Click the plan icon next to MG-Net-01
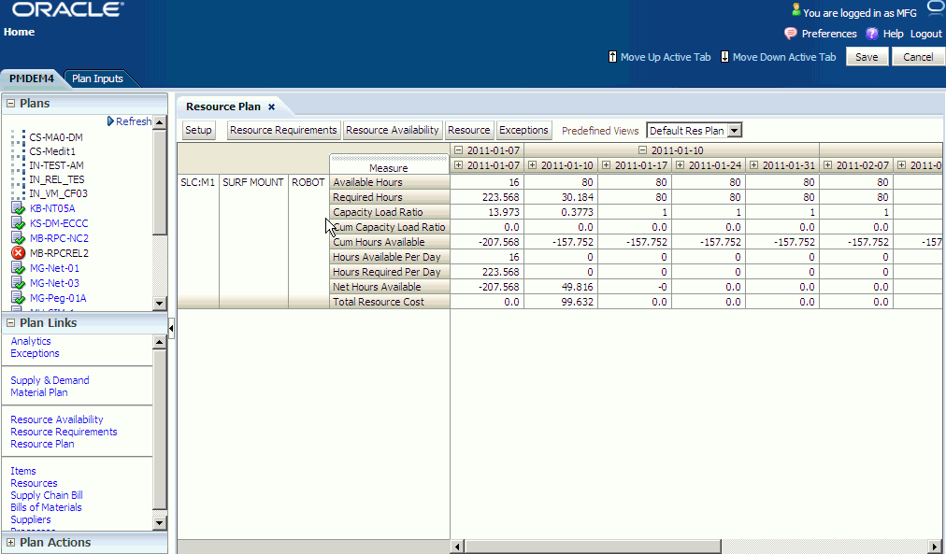Image resolution: width=946 pixels, height=554 pixels. [19, 267]
